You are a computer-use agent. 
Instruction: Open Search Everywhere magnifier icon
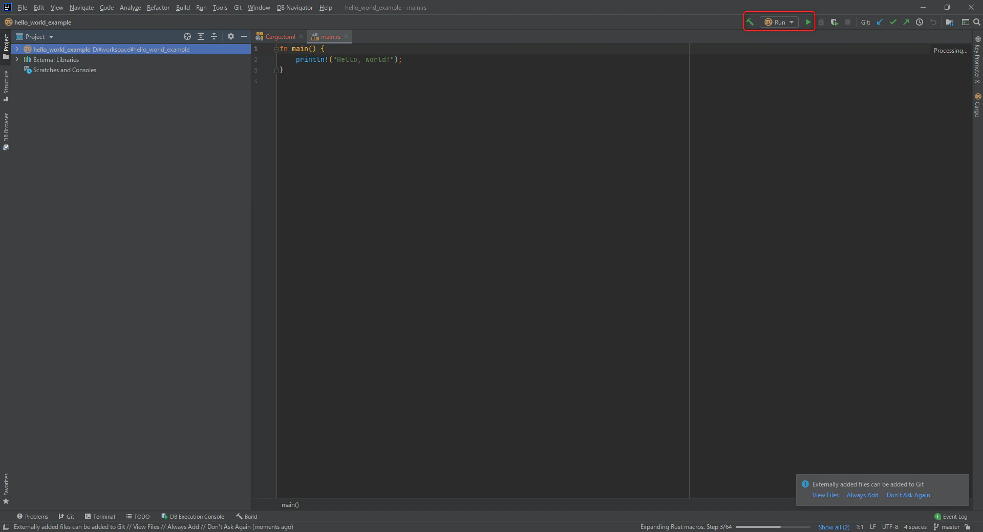point(977,22)
